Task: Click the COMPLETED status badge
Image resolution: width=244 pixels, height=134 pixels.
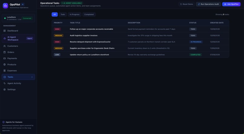Action: click(196, 55)
